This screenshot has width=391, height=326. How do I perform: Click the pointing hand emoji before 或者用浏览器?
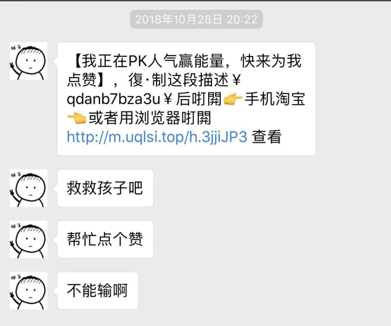click(77, 118)
